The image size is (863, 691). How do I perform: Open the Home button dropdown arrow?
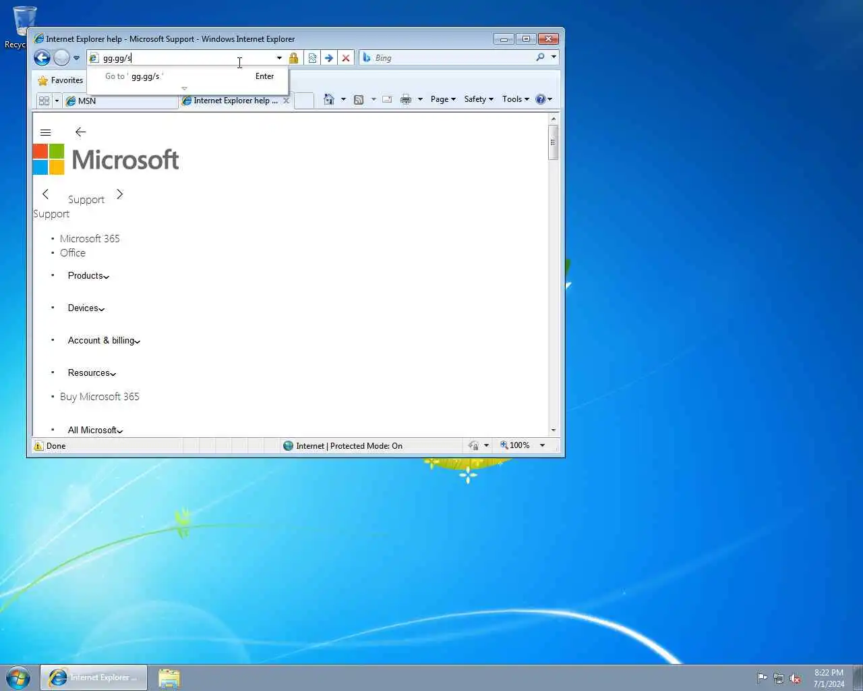tap(343, 99)
